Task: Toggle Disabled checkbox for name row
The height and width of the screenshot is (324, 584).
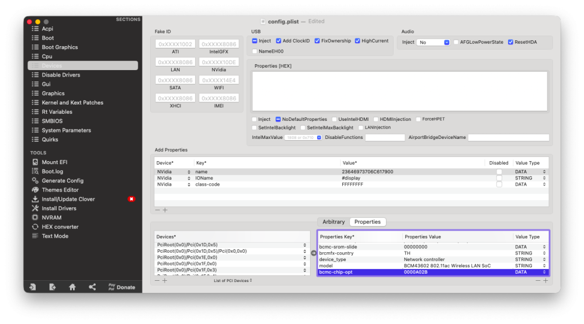Action: point(499,172)
